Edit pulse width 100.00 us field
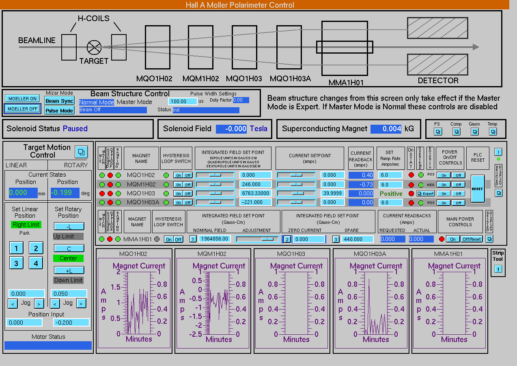 pos(183,102)
